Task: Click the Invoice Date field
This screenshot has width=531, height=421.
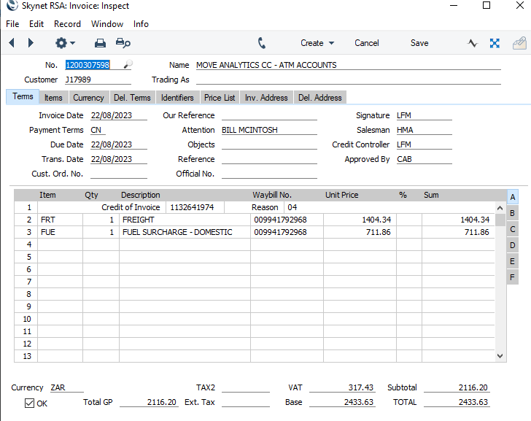Action: tap(118, 115)
